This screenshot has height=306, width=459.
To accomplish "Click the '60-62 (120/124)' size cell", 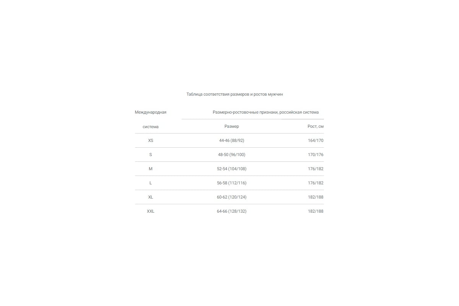I will pyautogui.click(x=231, y=197).
